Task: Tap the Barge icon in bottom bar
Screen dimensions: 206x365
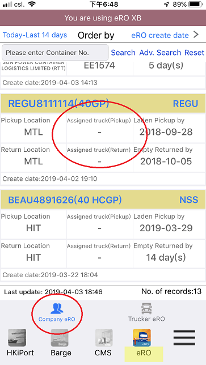Action: click(60, 338)
